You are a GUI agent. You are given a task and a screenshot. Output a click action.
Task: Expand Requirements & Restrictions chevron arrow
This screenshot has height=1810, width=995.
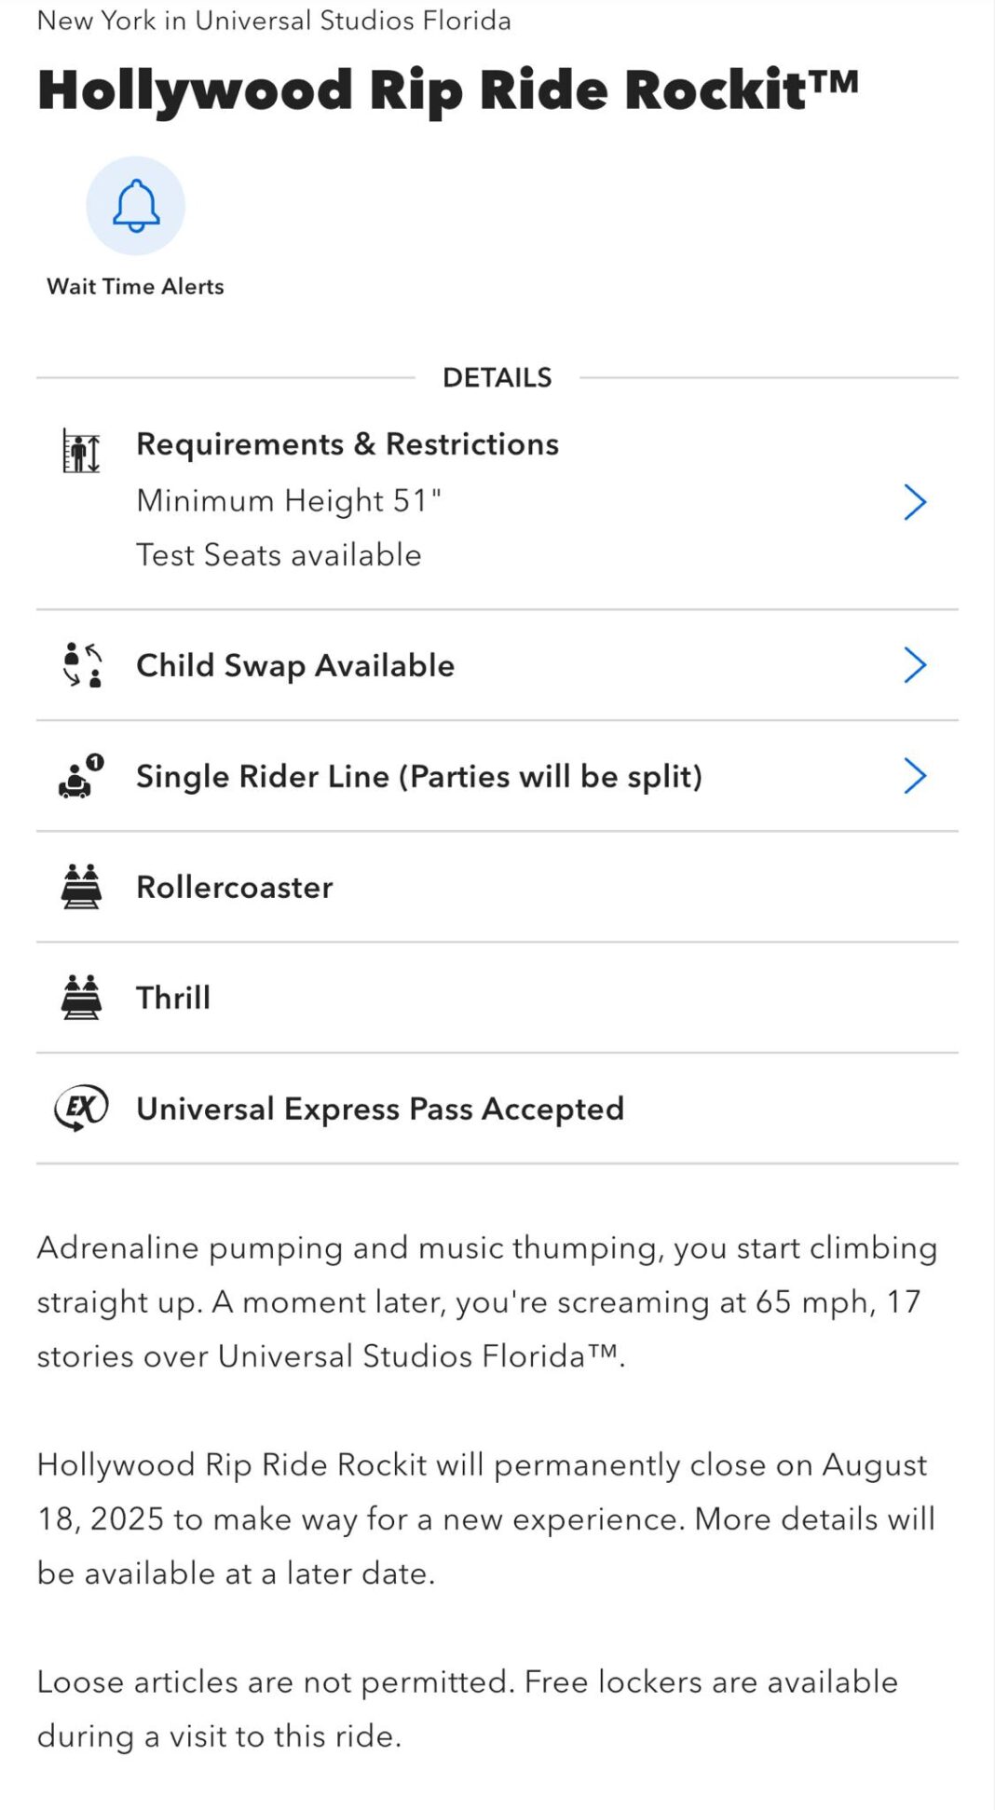tap(915, 502)
